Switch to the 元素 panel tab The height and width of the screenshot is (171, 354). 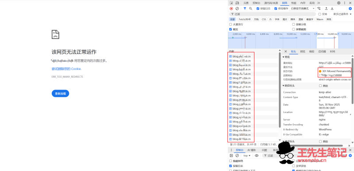click(x=246, y=3)
